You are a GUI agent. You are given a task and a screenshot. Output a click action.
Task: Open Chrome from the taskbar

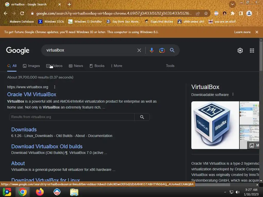pos(23,192)
